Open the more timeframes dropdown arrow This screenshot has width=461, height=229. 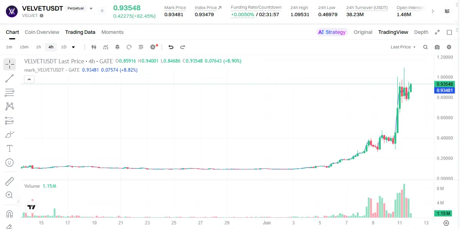(x=73, y=47)
